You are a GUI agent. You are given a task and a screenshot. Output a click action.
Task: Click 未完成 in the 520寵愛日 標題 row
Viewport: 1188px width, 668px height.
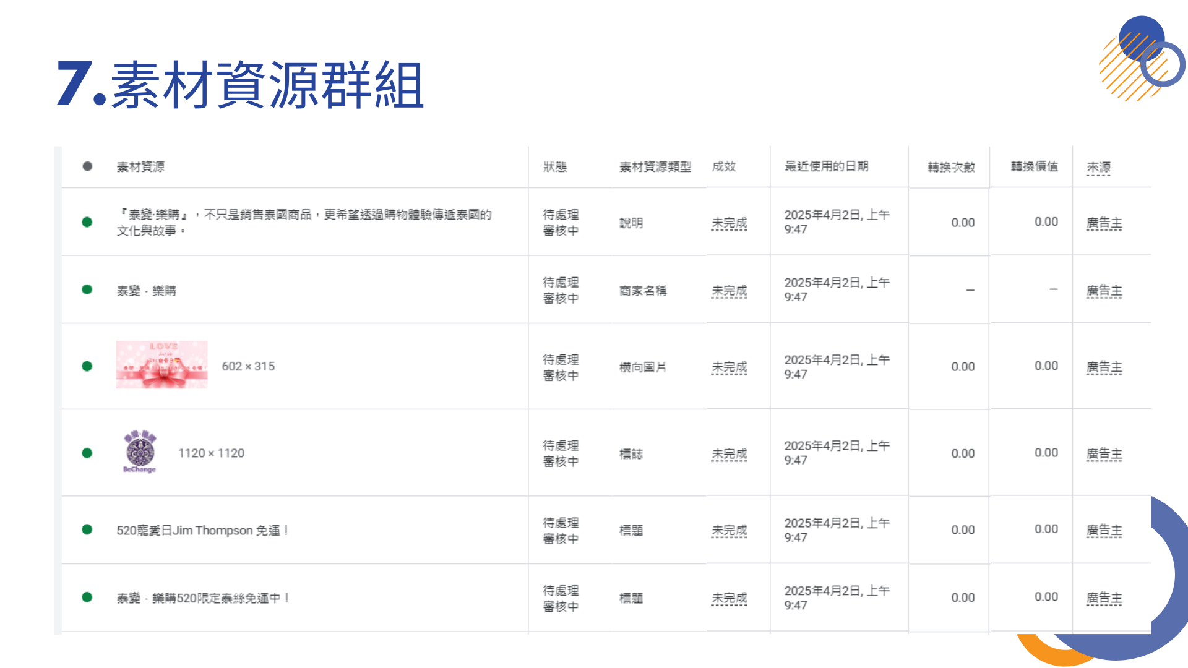[x=730, y=531]
